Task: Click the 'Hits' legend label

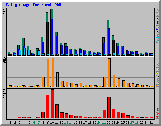Action: coord(158,13)
